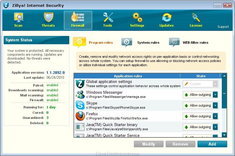Screen dimensions: 235x156
Task: Open state dropdown for Firefox
Action: pyautogui.click(x=215, y=116)
